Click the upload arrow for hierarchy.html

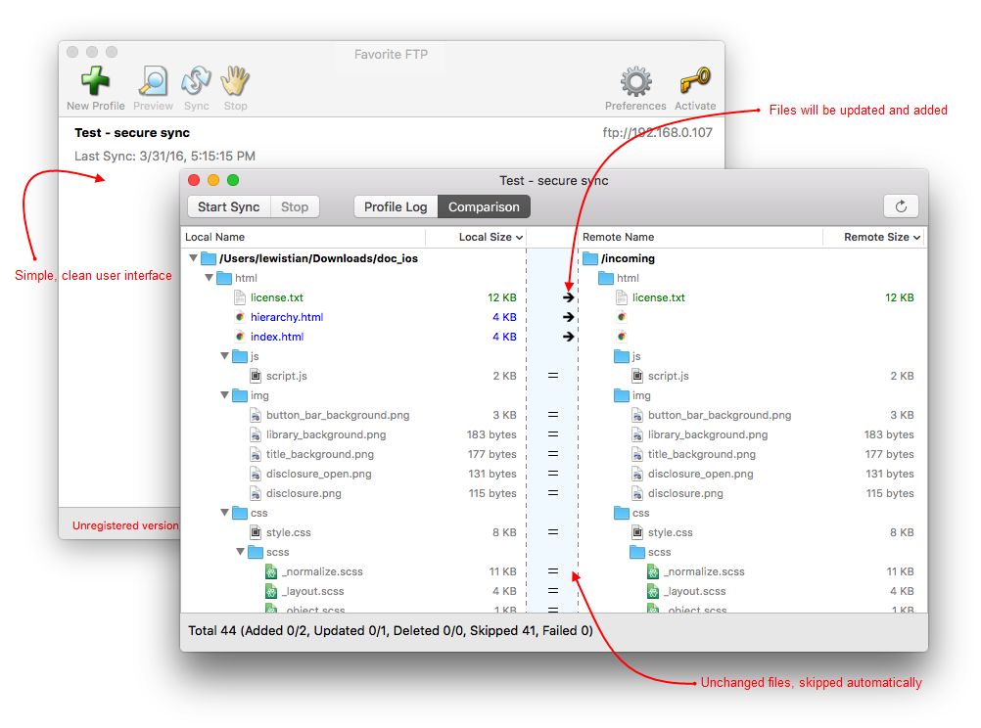(568, 317)
